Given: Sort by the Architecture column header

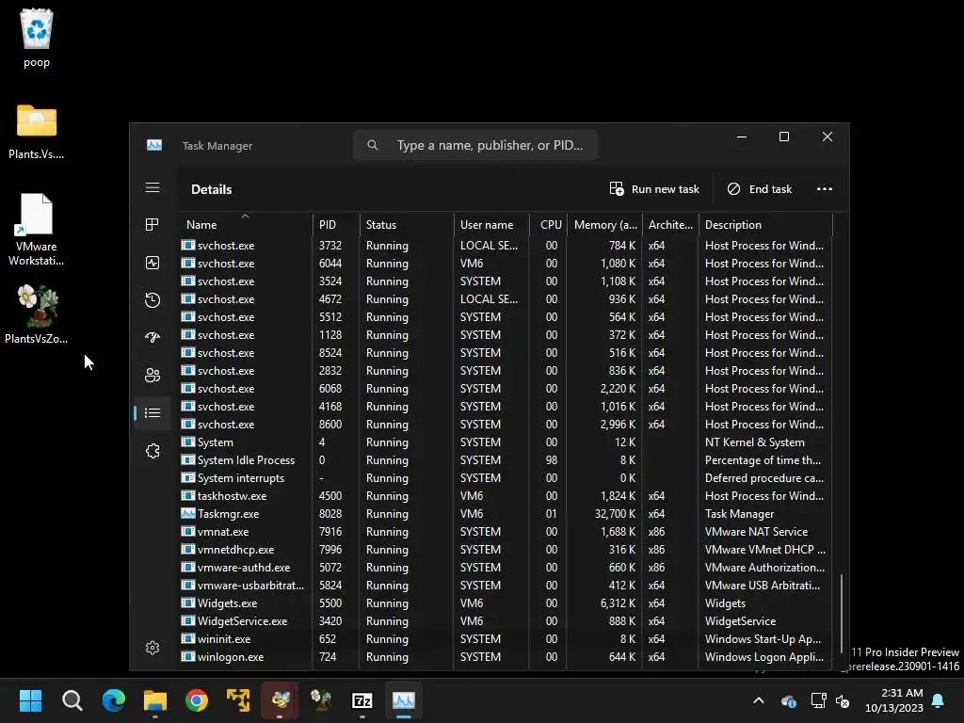Looking at the screenshot, I should click(670, 224).
